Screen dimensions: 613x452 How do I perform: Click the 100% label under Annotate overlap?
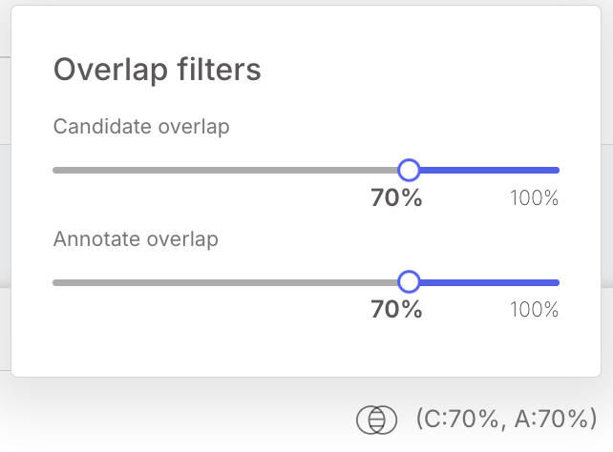click(534, 310)
